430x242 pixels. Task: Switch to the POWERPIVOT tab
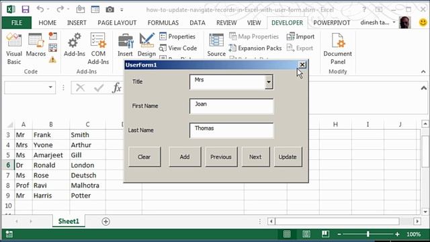click(x=332, y=23)
